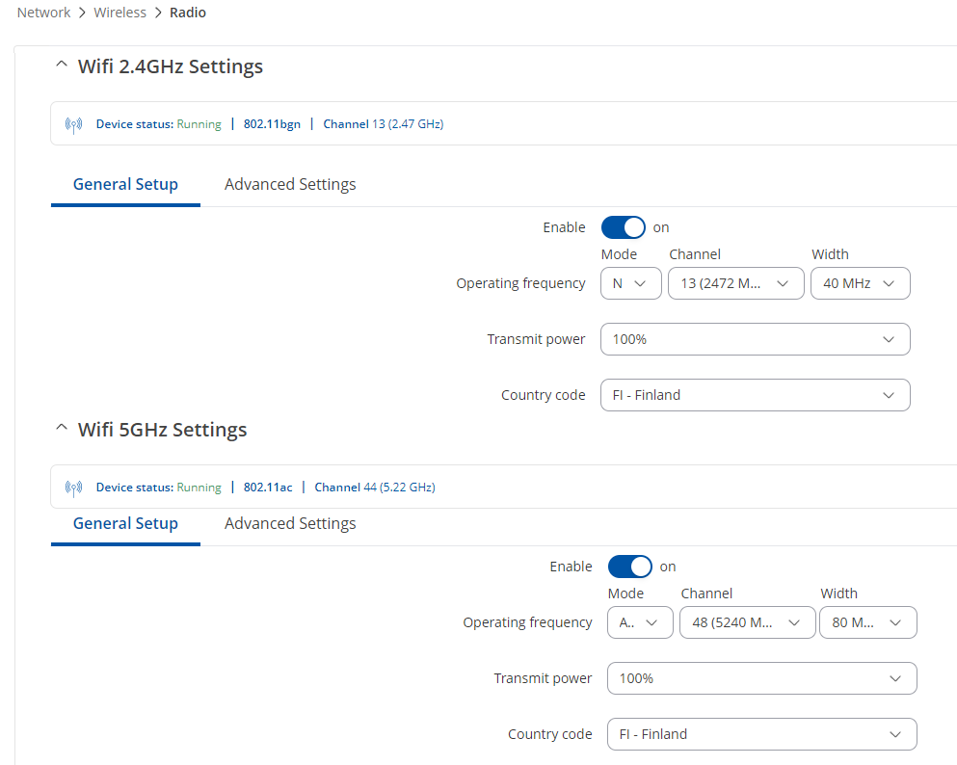957x765 pixels.
Task: Click the 5GHz wireless antenna status icon
Action: coord(74,488)
